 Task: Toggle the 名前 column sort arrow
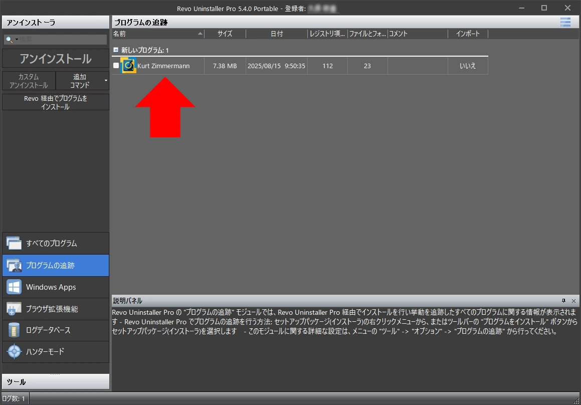[x=200, y=34]
